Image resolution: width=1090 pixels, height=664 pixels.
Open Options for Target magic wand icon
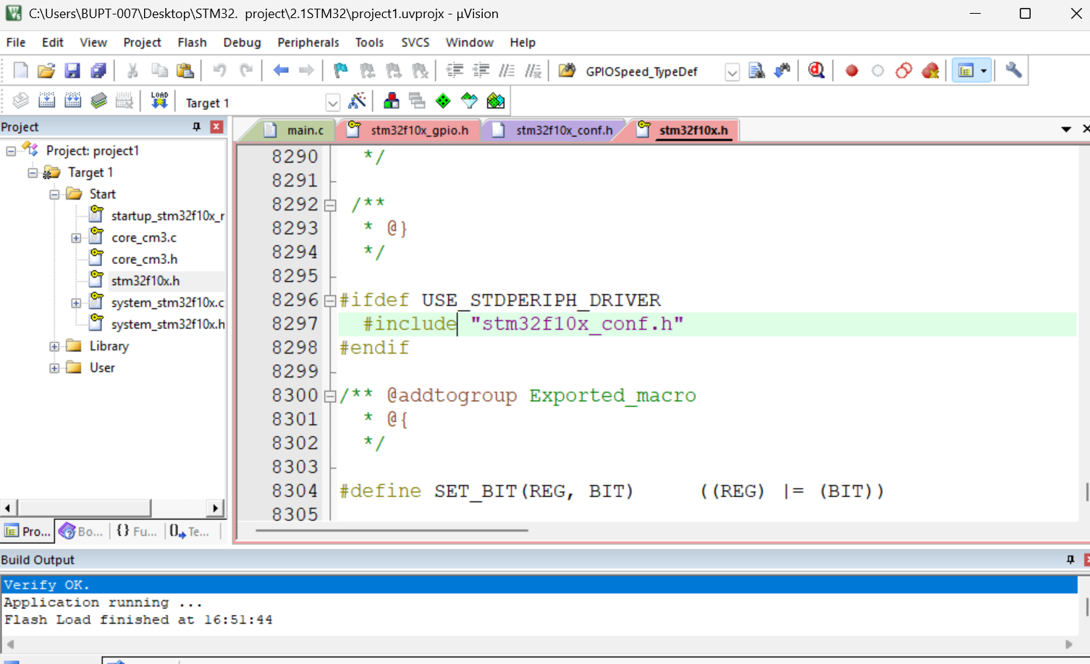coord(358,101)
